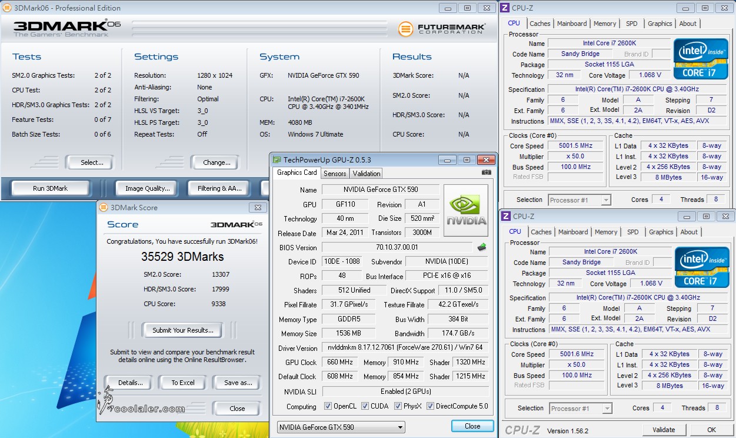Select the Graphics Card tab in GPU-Z
This screenshot has height=438, width=736.
click(x=297, y=172)
